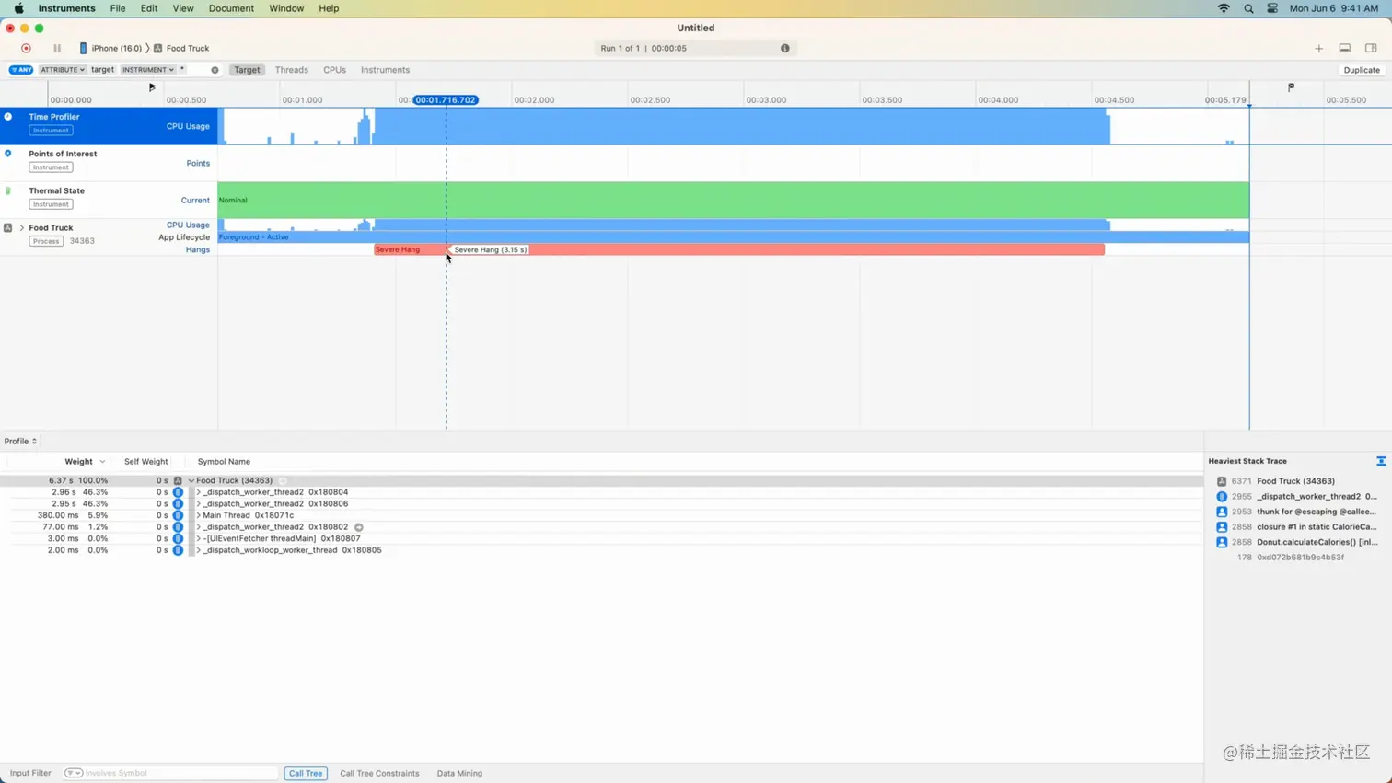Select Food Truck (34363) in stack trace
Screen dimensions: 1392x783
[x=1297, y=481]
